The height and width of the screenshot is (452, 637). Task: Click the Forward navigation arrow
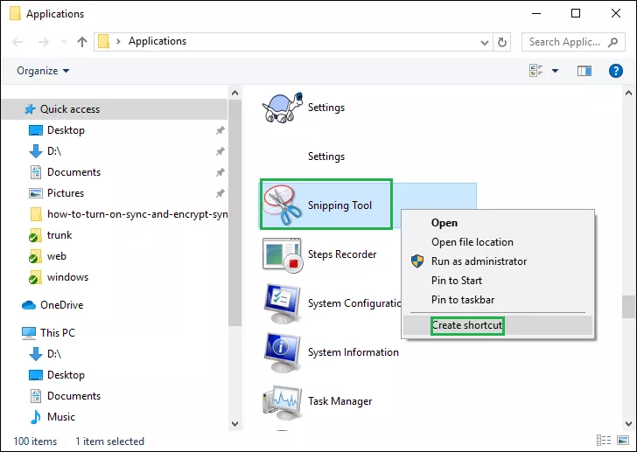[44, 42]
